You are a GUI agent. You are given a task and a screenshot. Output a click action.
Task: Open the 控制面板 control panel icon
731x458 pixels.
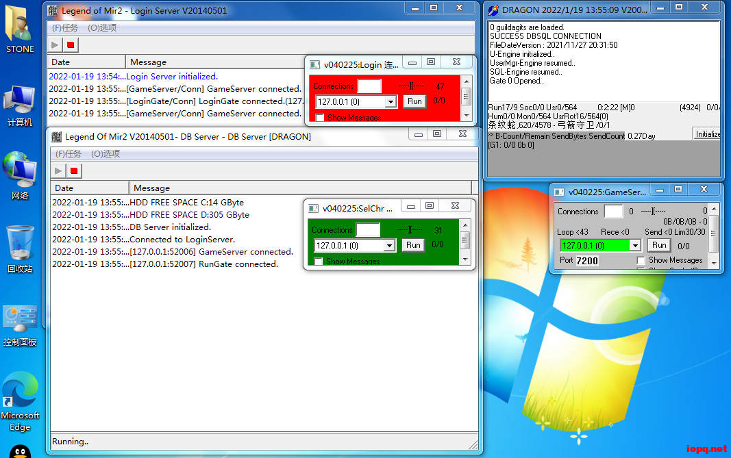20,325
